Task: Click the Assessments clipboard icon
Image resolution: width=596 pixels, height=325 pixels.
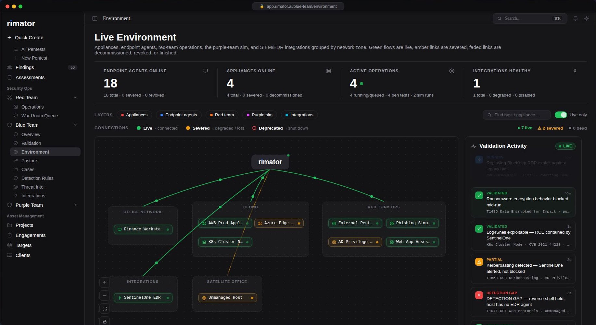Action: pos(9,77)
